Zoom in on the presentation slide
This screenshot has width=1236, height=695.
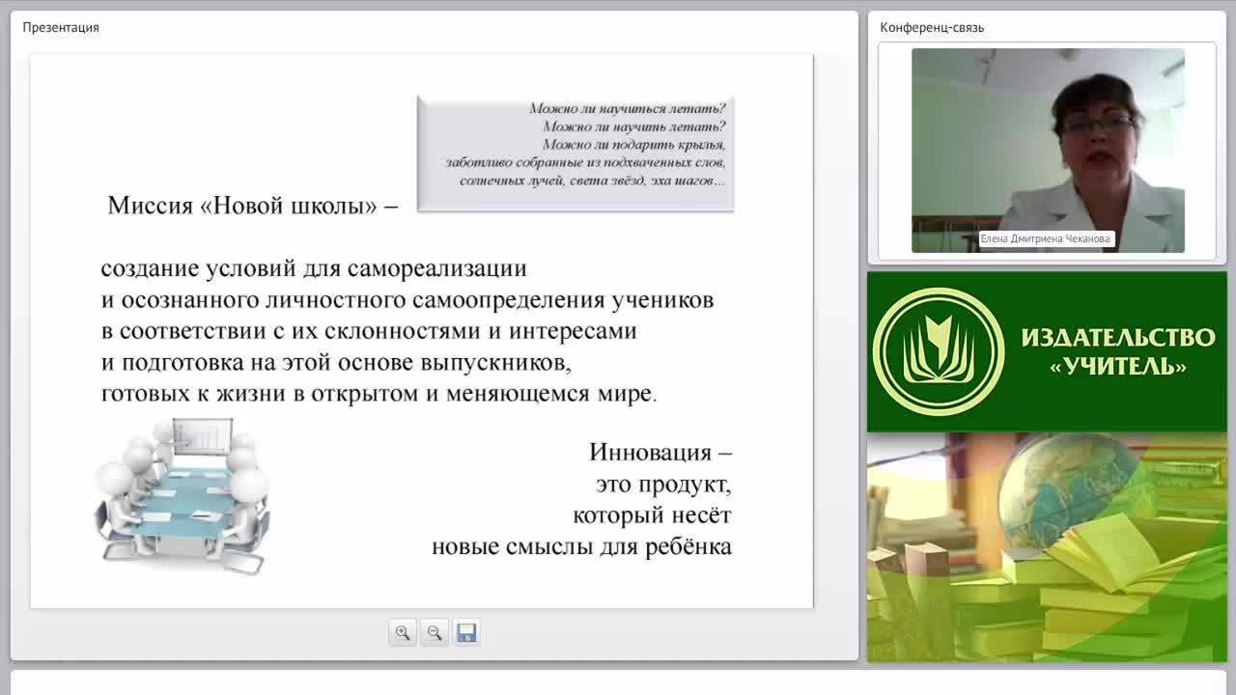403,632
